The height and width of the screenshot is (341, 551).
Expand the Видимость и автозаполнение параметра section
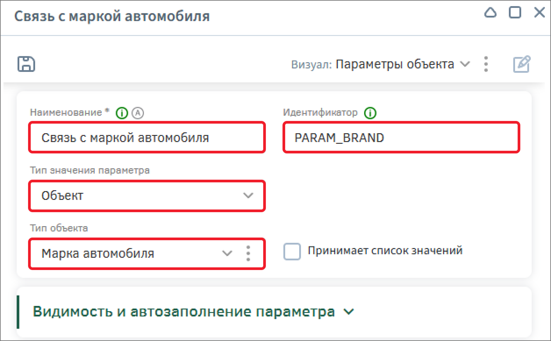click(x=349, y=312)
